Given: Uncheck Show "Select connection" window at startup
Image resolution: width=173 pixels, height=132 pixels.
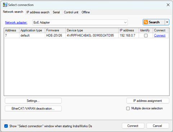Looking at the screenshot, I should tap(6, 126).
